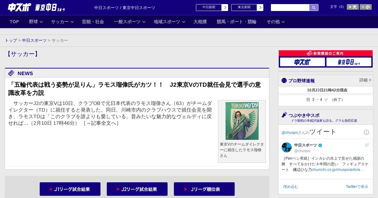Click the Twitter bird icon in the tweet
378x198 pixels.
367,145
